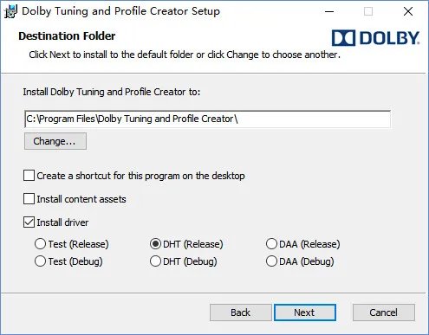Minimize the Dolby setup window

[x=329, y=11]
